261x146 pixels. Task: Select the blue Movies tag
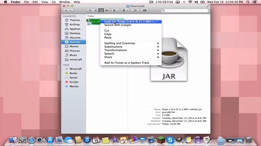(73, 86)
